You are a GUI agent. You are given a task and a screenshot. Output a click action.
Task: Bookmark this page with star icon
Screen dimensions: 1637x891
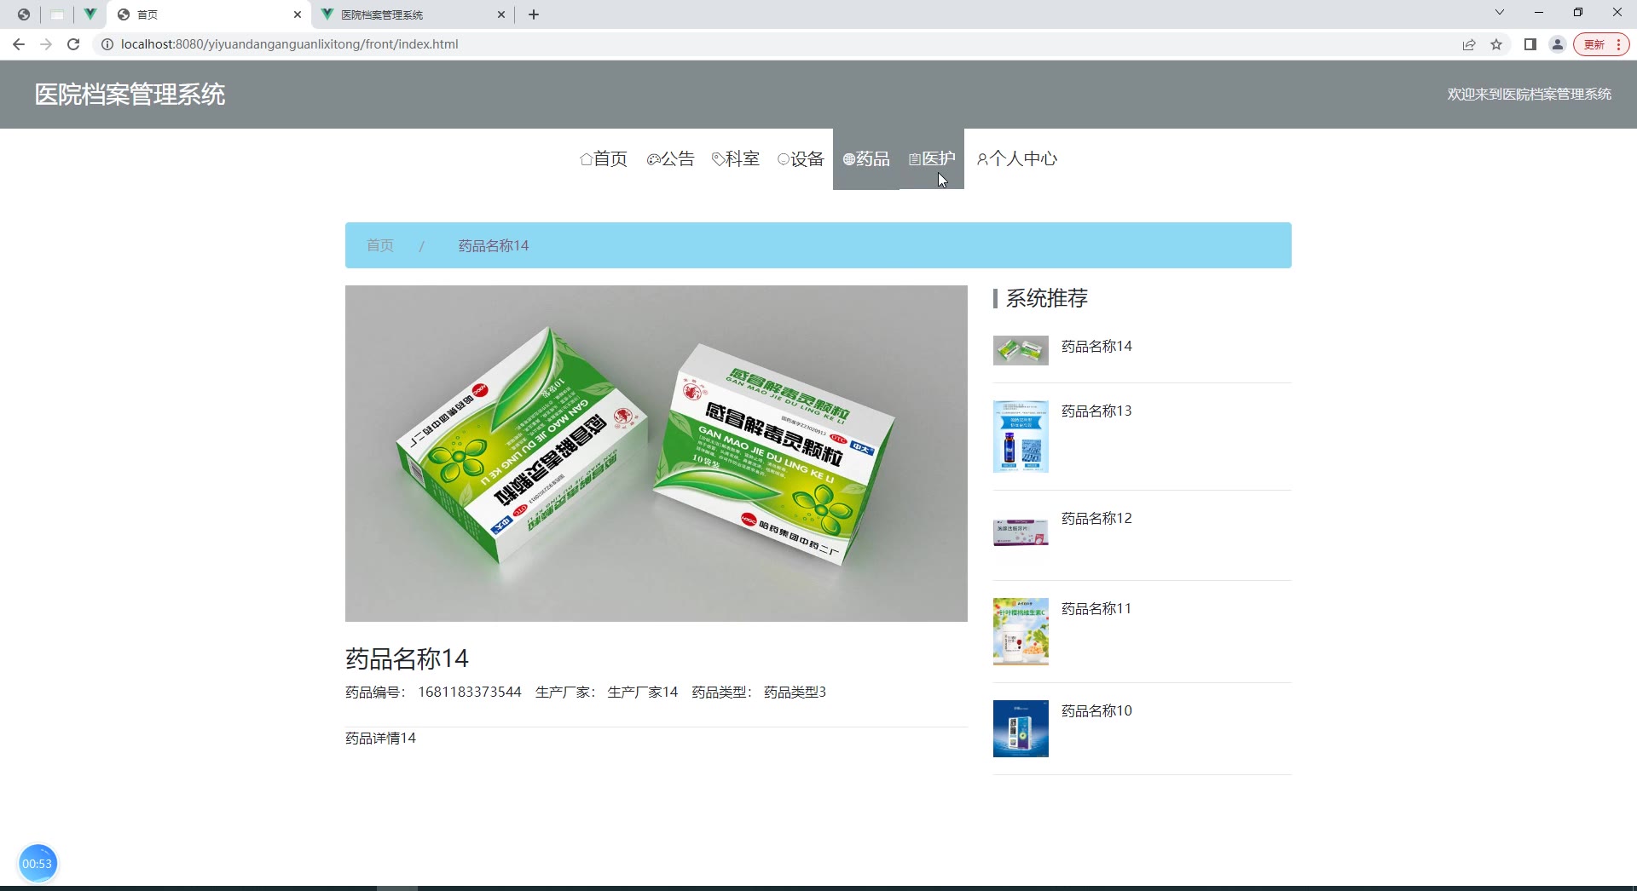click(x=1496, y=44)
